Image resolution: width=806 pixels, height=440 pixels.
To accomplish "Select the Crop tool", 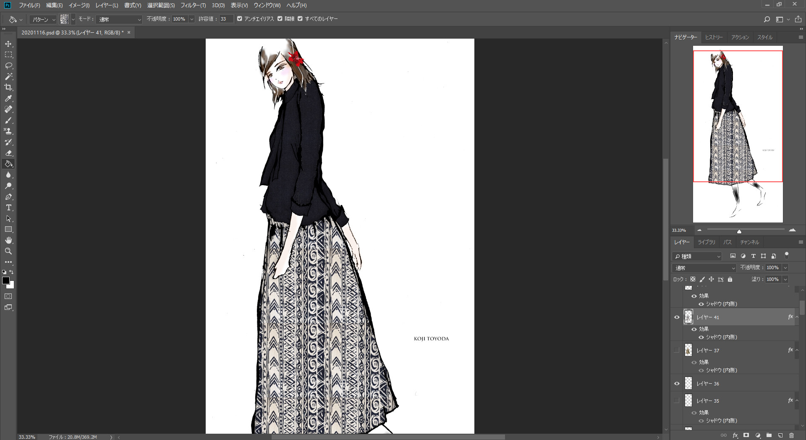I will pos(8,87).
